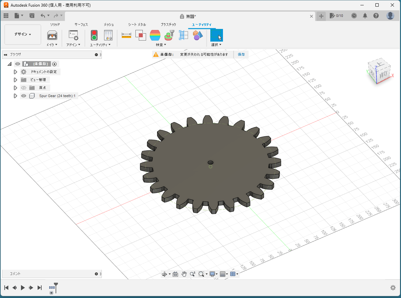Screen dimensions: 401x298
Task: Expand the Spur Gear (24 teeth):1 node
Action: point(15,96)
